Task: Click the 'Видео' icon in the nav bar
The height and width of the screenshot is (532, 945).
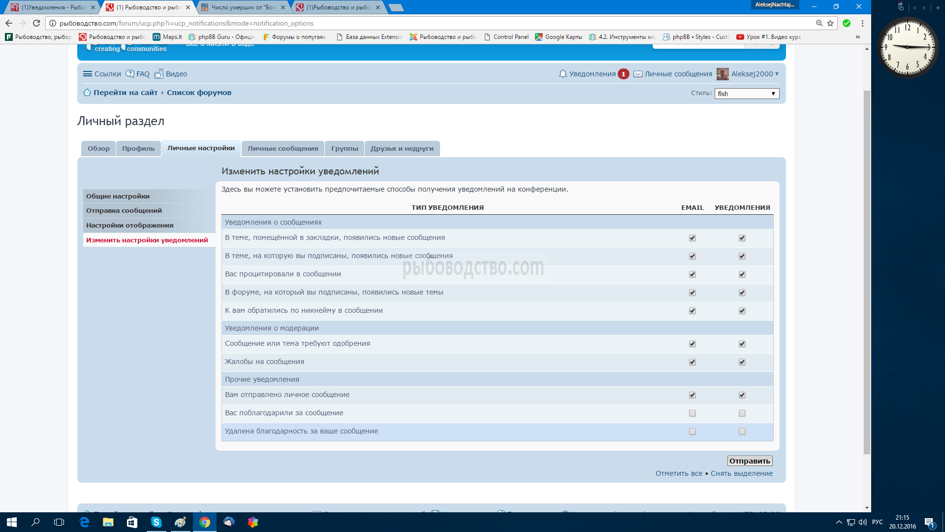Action: (158, 74)
